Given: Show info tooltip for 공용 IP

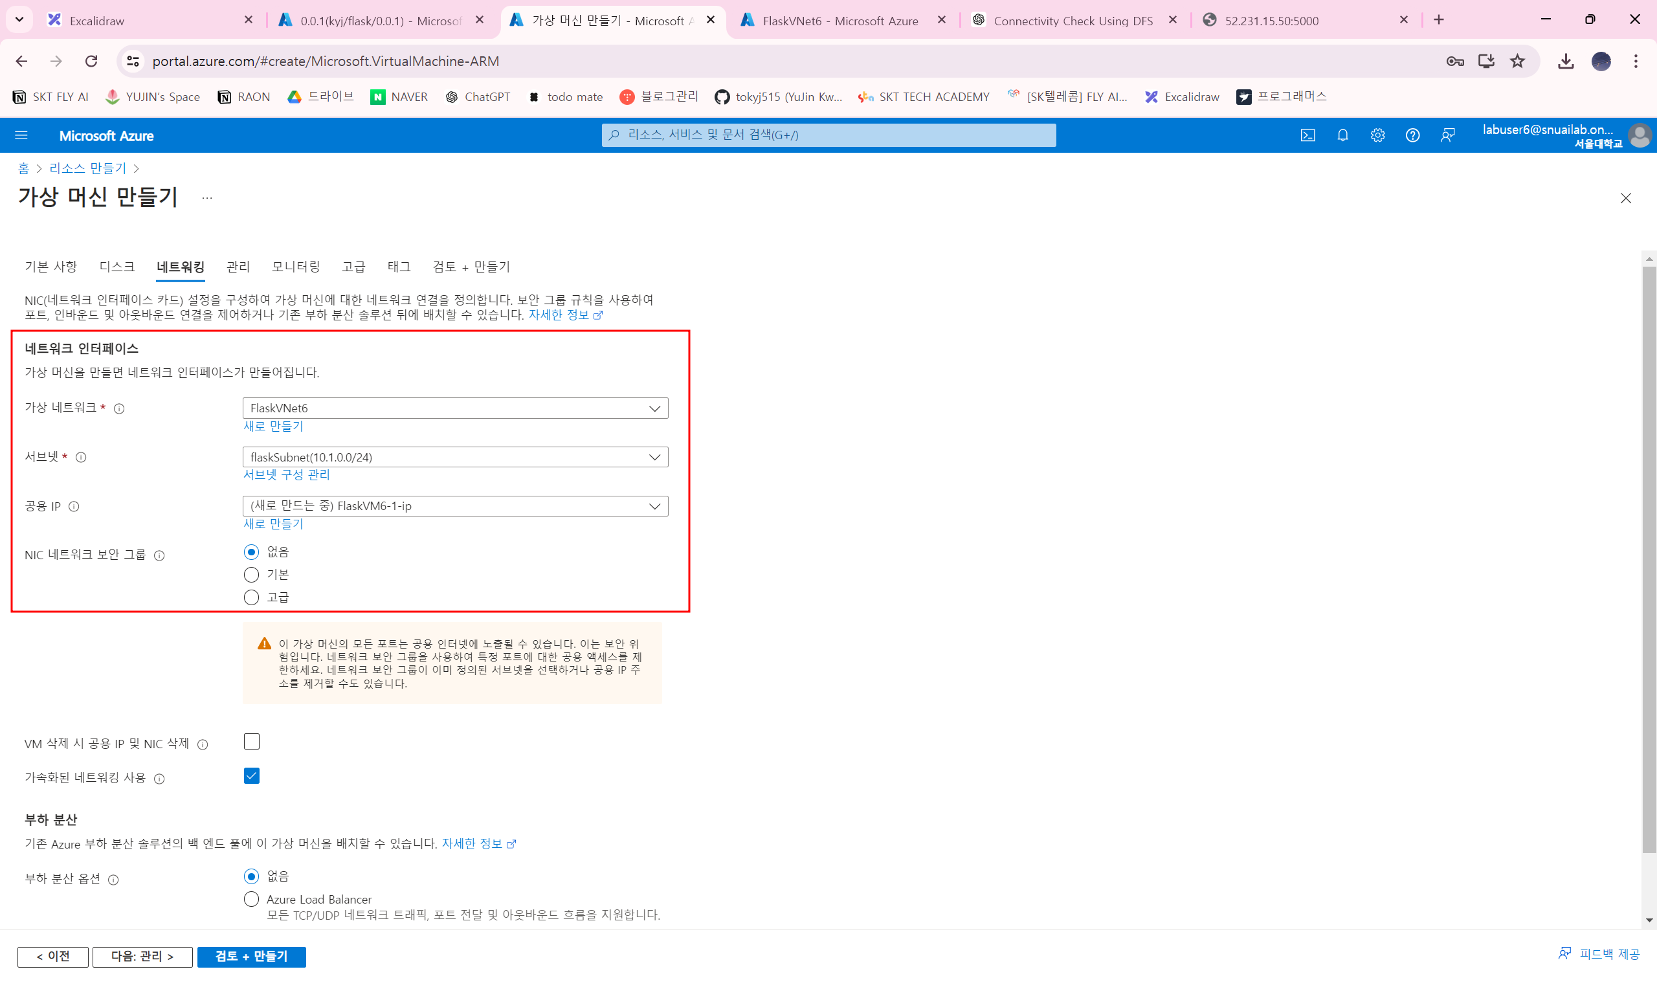Looking at the screenshot, I should 74,507.
